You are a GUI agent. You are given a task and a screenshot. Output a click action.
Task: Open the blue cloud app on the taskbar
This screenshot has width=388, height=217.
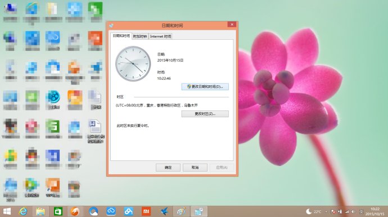[x=111, y=211]
